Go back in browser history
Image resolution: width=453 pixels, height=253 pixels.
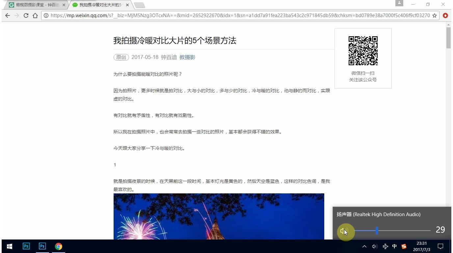click(x=7, y=15)
